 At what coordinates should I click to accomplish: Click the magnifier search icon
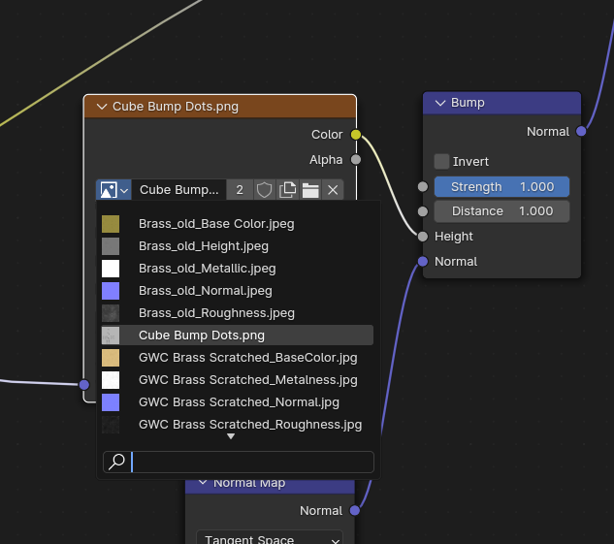[116, 462]
